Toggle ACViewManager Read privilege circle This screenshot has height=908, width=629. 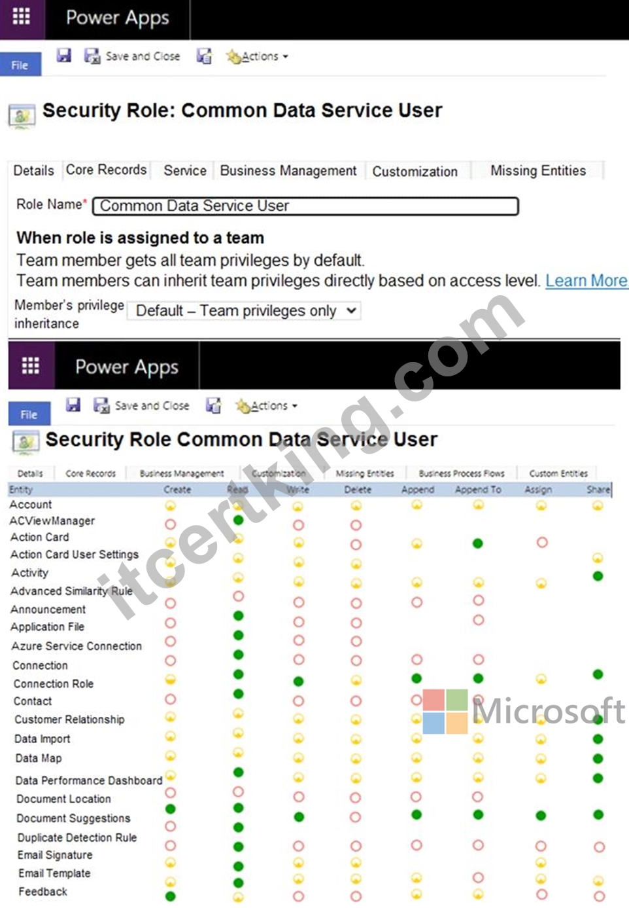point(238,520)
